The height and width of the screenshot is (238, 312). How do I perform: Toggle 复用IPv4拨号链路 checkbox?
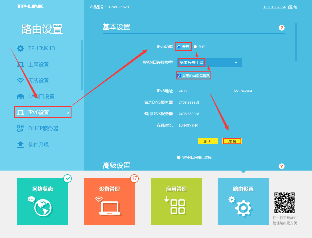179,76
